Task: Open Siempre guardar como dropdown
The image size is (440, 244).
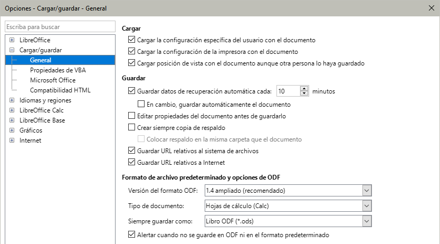Action: pyautogui.click(x=367, y=221)
